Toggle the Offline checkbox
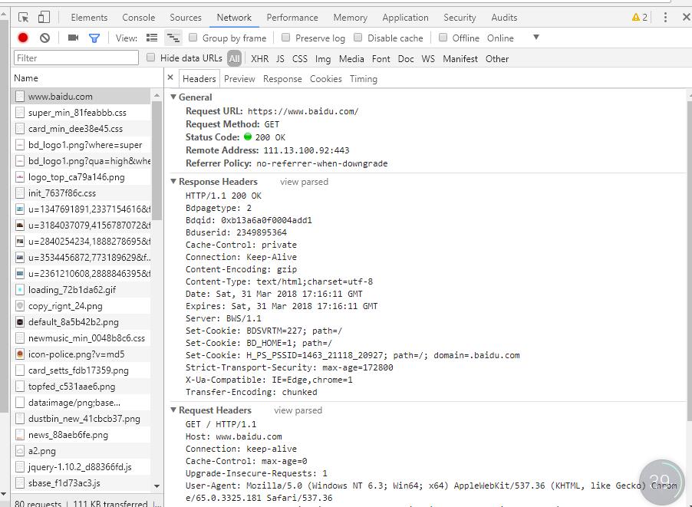Viewport: 692px width, 507px height. (x=443, y=38)
